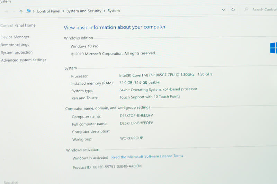Open Remote settings
277x184 pixels.
(x=15, y=45)
